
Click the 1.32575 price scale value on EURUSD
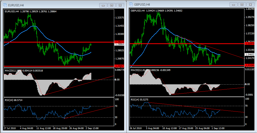(x=120, y=18)
